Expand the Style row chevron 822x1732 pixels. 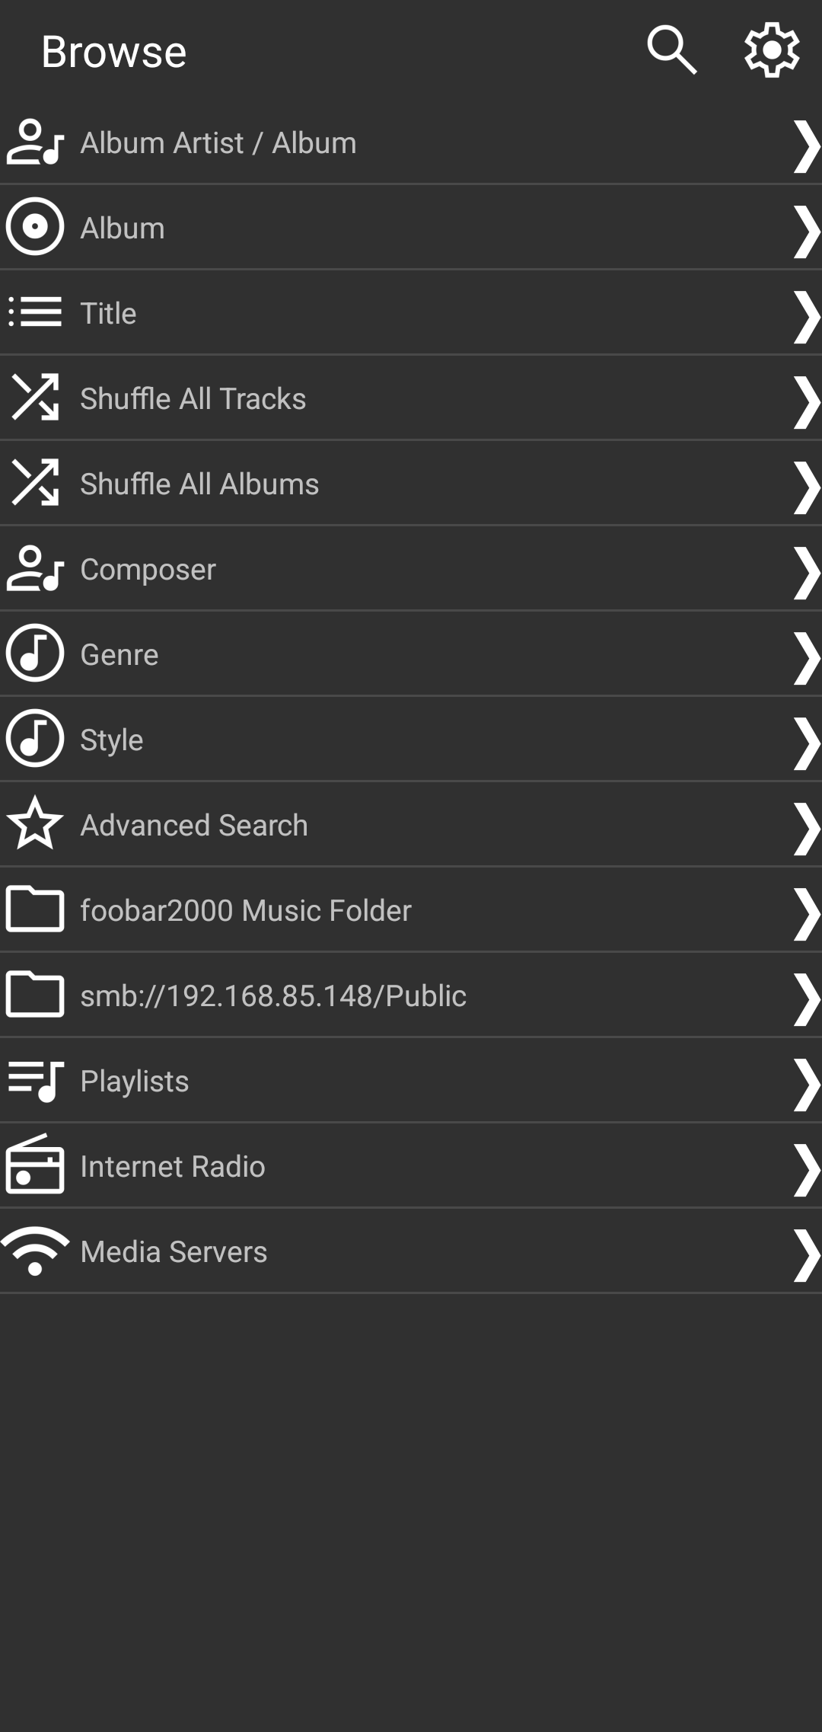[x=805, y=742]
